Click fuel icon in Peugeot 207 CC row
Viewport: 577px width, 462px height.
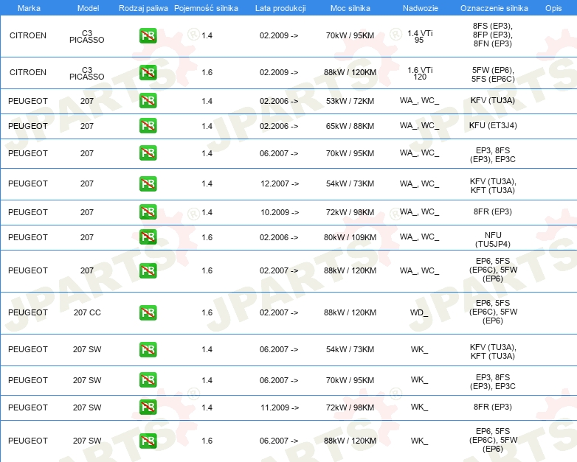pos(148,312)
